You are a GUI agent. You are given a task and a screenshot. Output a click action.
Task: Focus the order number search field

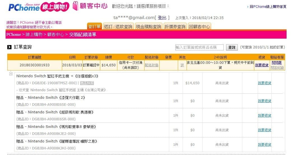point(199,47)
